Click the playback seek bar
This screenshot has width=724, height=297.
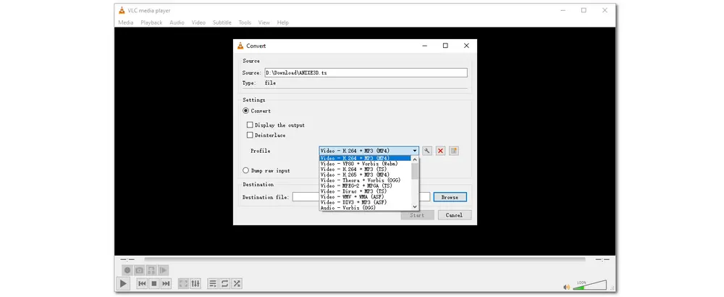click(365, 259)
